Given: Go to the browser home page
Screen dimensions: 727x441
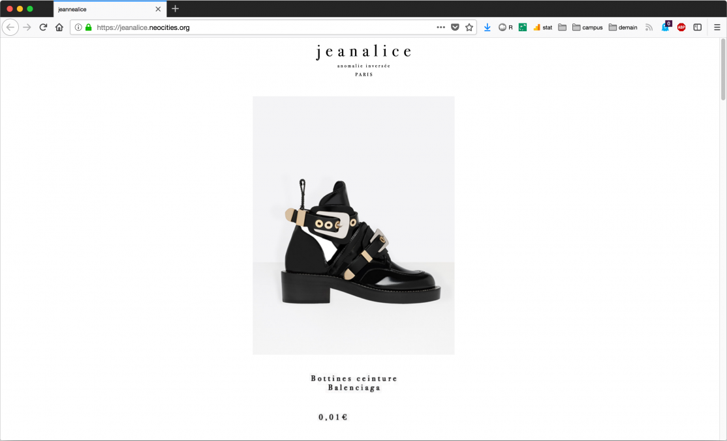Looking at the screenshot, I should tap(59, 27).
